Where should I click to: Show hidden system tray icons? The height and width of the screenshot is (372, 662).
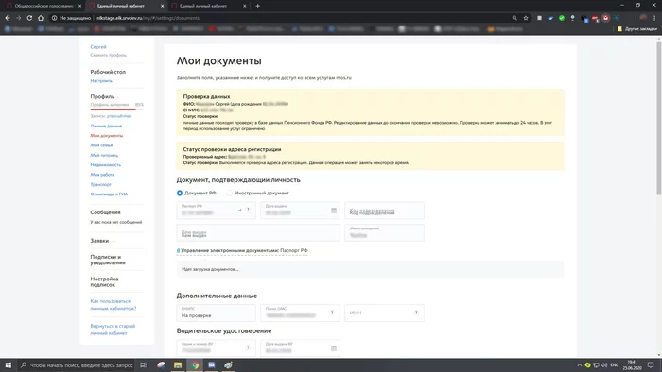click(x=579, y=365)
